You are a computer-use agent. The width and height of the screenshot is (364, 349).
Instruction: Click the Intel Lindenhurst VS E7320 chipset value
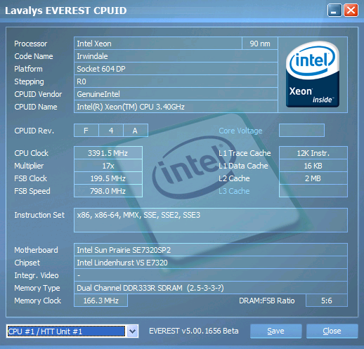[211, 263]
